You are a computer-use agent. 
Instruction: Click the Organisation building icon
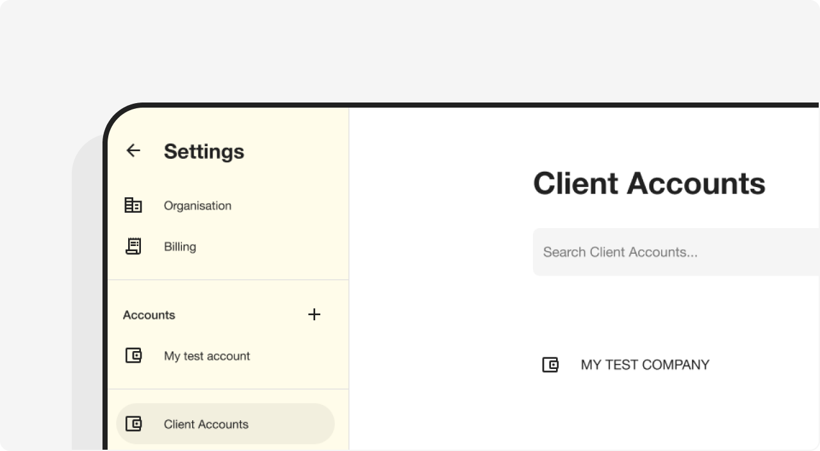[x=133, y=205]
